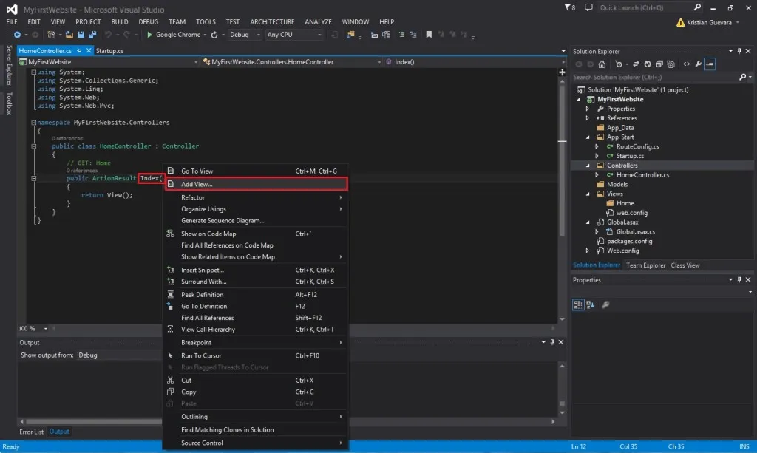Click Sync with Active Document arrows icon
Screen dimensions: 757x453
636,64
